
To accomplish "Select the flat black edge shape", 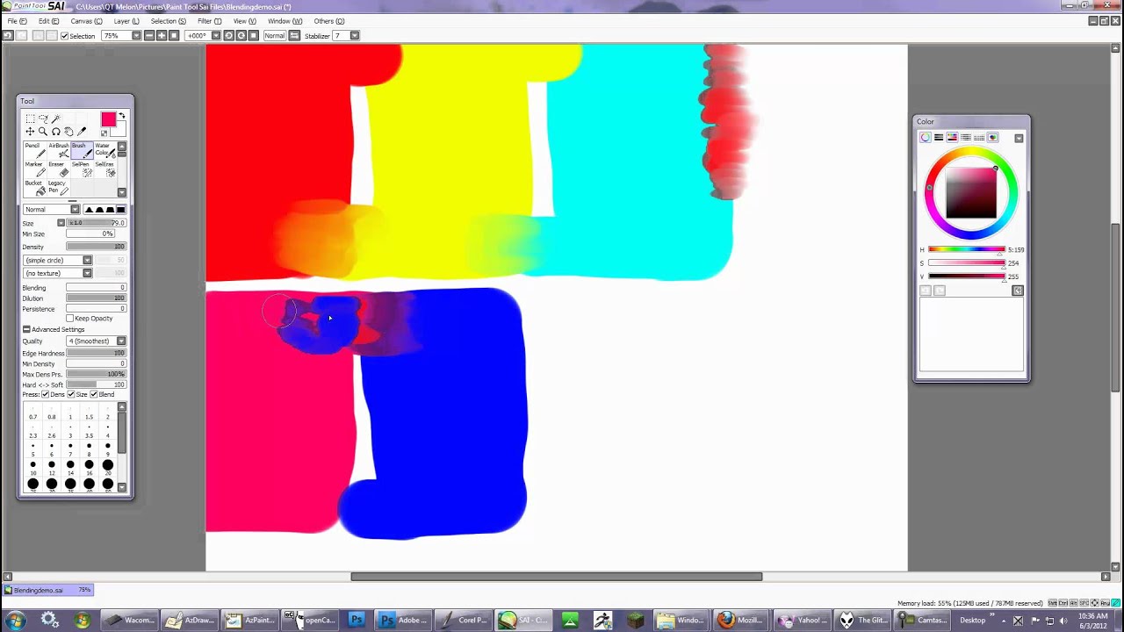I will (120, 210).
